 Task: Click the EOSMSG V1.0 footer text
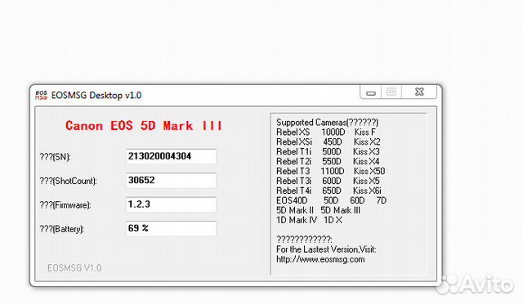click(x=74, y=268)
